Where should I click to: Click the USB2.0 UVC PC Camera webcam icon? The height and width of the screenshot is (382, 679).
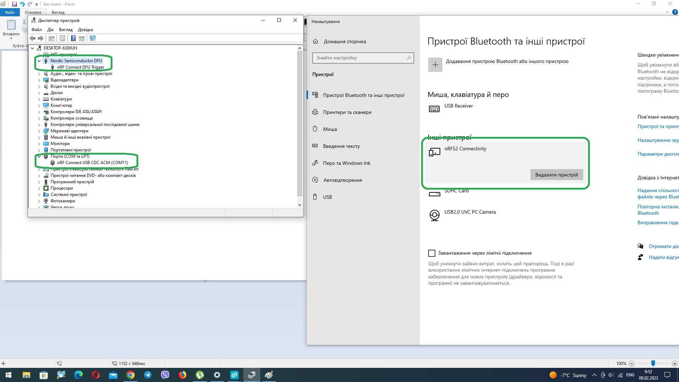434,215
